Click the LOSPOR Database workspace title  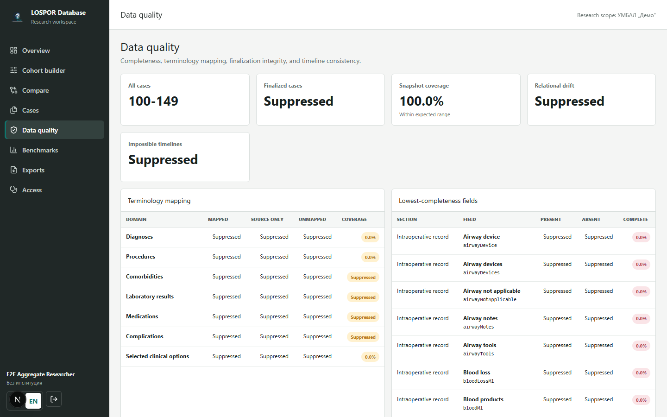58,13
